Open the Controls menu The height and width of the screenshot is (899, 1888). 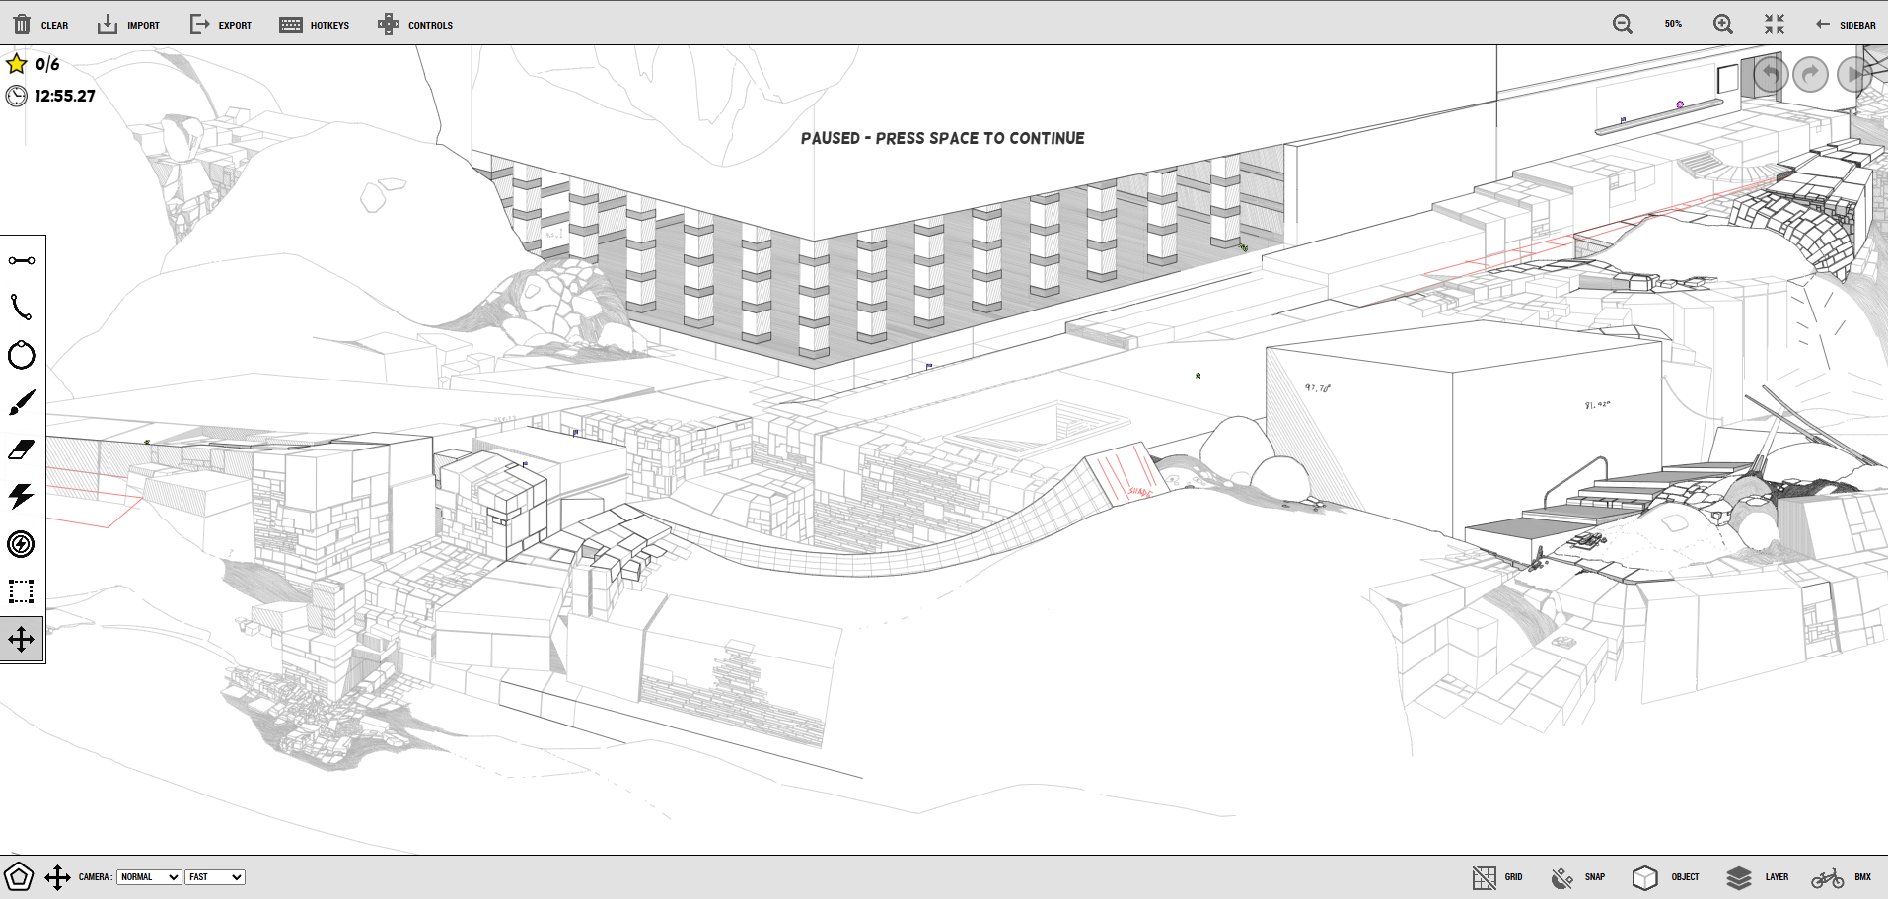pyautogui.click(x=415, y=25)
